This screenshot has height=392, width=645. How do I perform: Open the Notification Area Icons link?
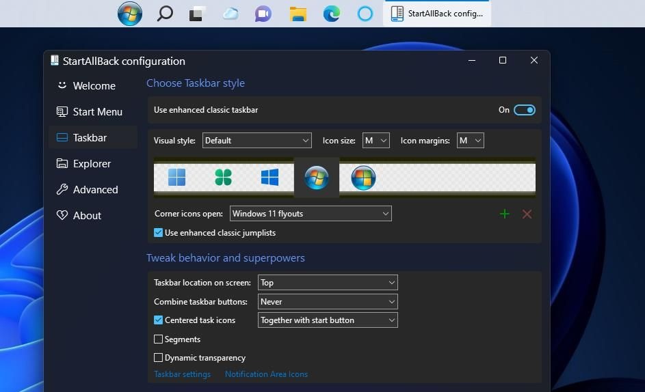266,374
